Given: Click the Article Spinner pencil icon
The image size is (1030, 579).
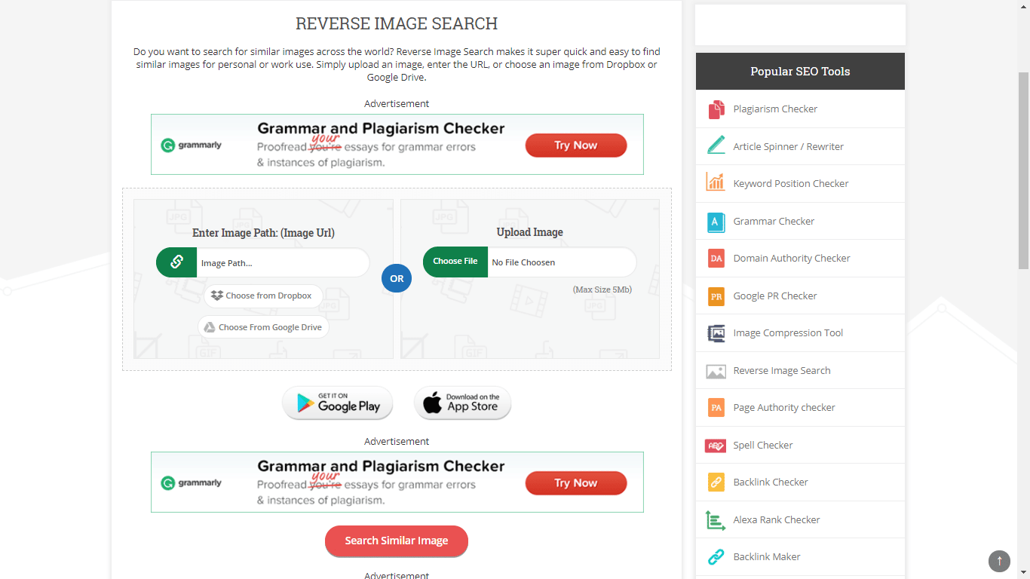Looking at the screenshot, I should tap(716, 146).
